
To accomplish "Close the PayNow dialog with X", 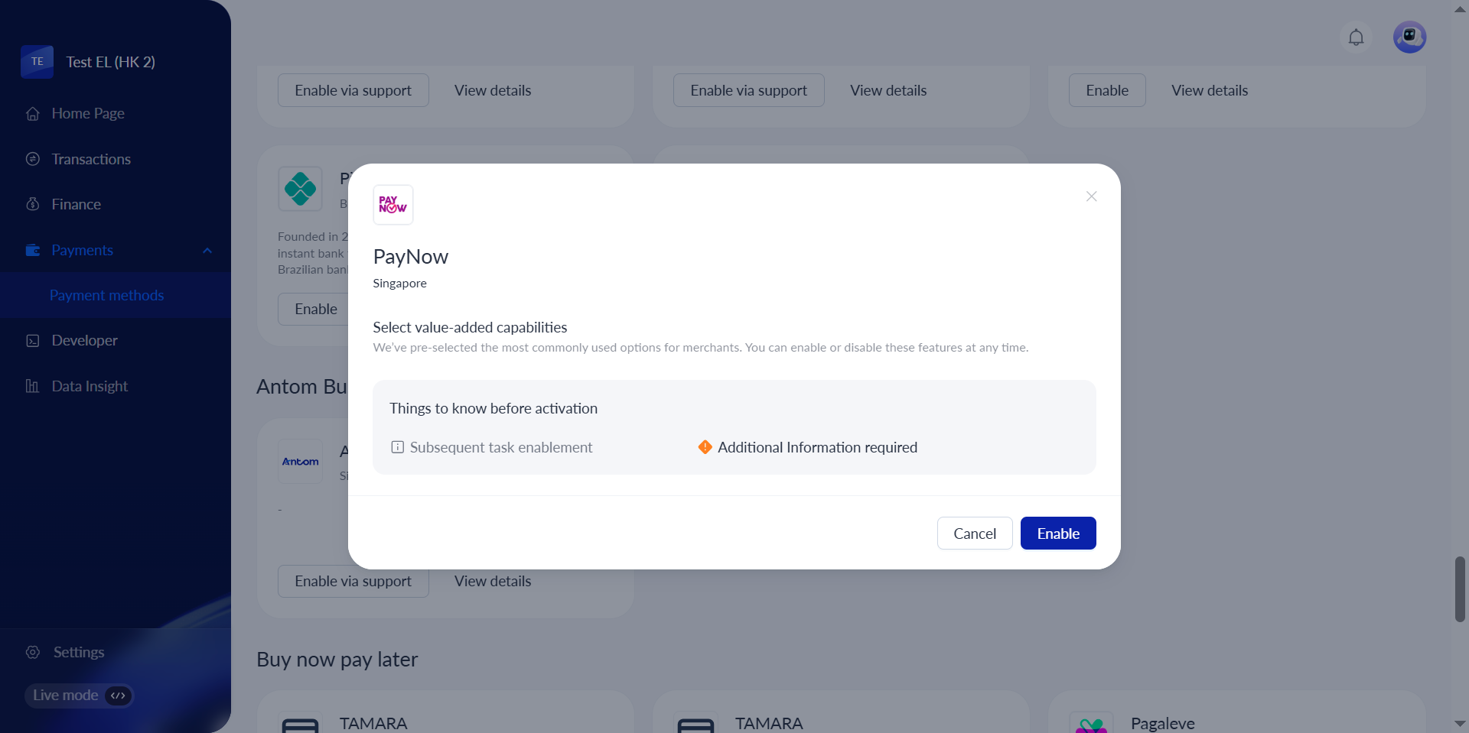I will pyautogui.click(x=1091, y=196).
